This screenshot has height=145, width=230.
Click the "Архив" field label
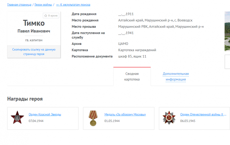pos(76,44)
